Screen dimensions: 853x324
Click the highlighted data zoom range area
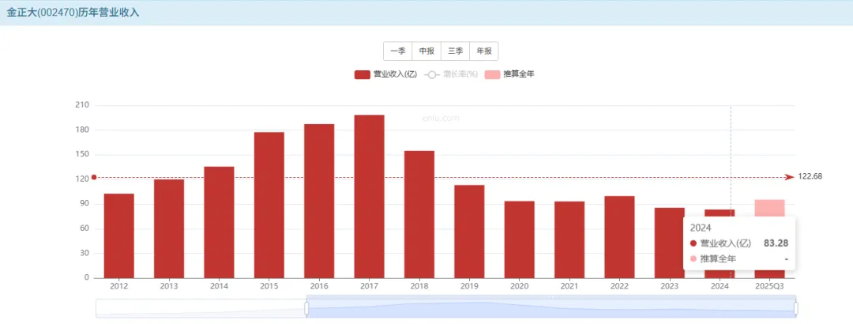(551, 308)
